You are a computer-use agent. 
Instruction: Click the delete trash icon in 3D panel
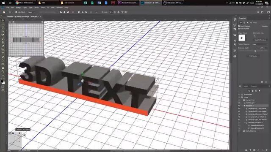266,150
